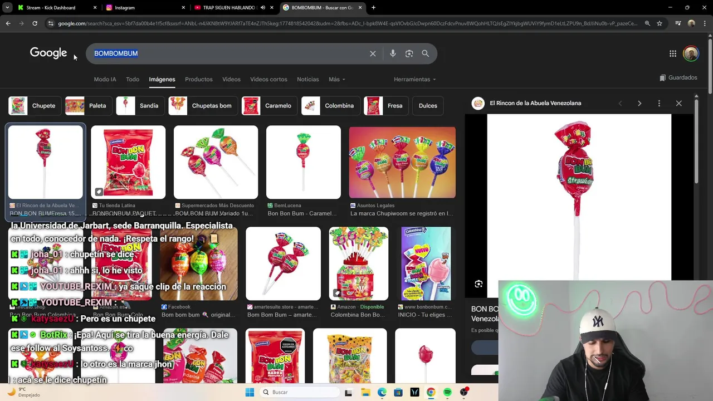Open the BemLucena Bon Bon Bum Caramel thumbnail
This screenshot has width=713, height=401.
click(x=303, y=162)
